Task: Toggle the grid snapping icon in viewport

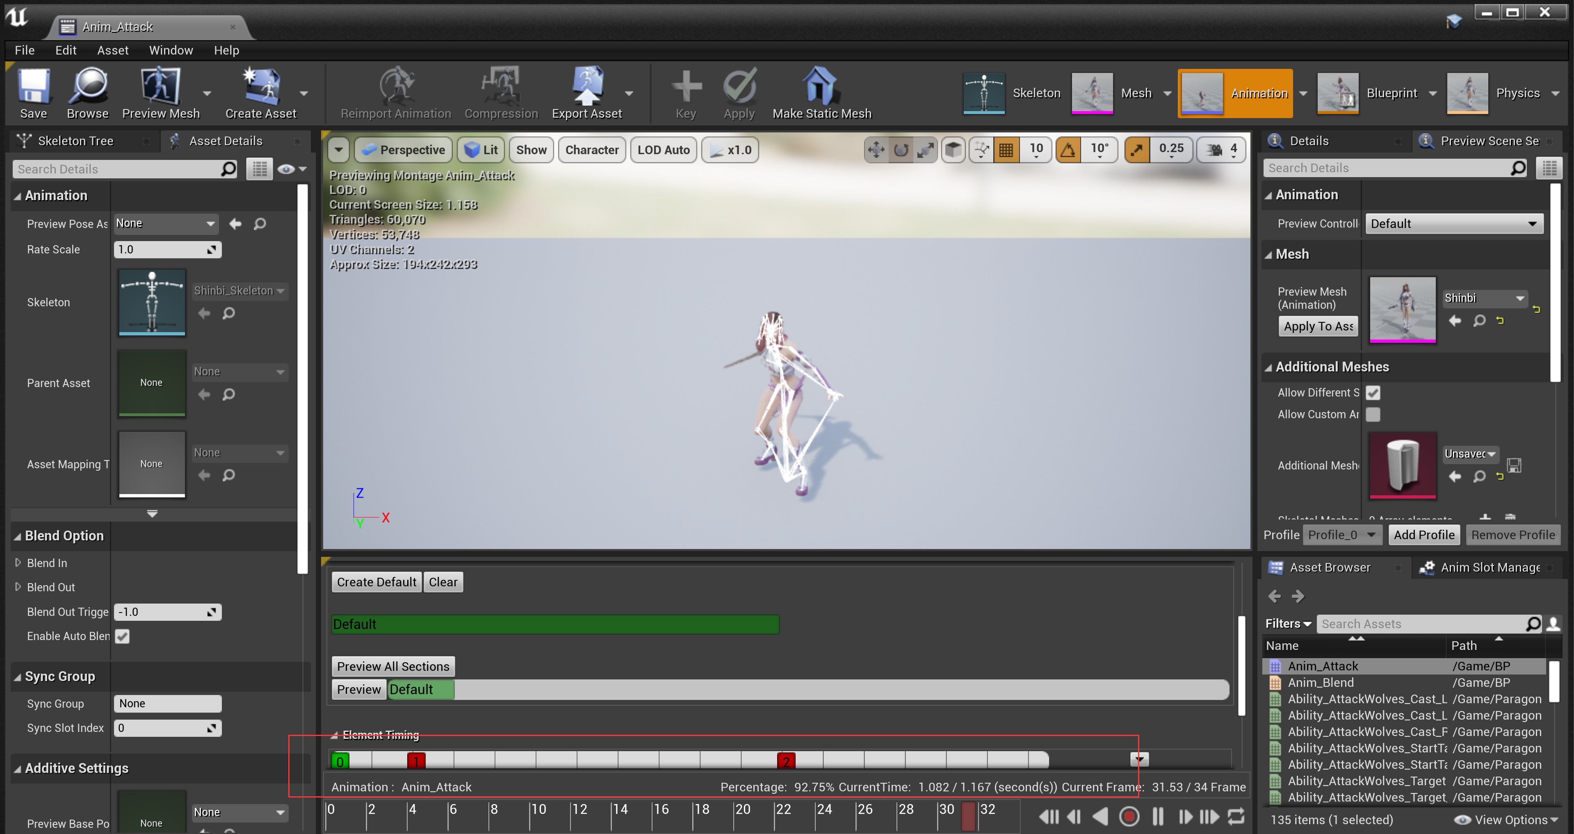Action: [x=1006, y=150]
